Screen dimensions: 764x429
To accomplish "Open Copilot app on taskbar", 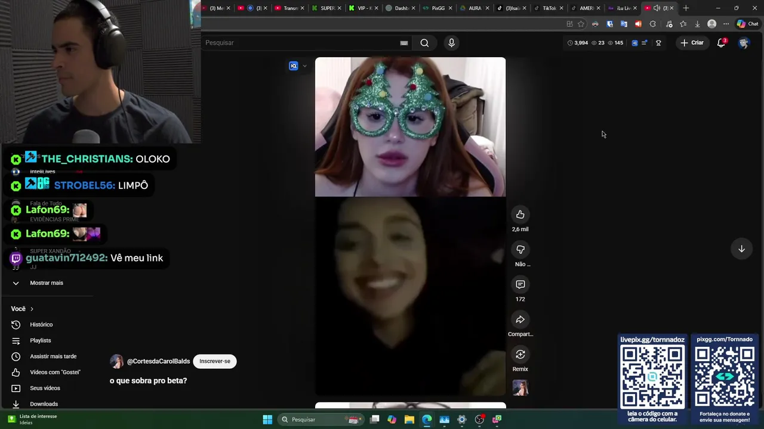I will coord(392,419).
